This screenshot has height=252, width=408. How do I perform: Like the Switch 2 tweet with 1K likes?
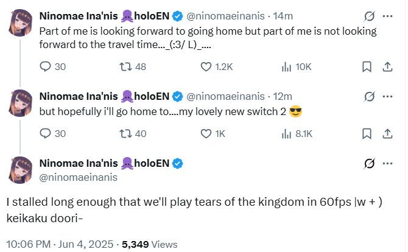(x=208, y=133)
